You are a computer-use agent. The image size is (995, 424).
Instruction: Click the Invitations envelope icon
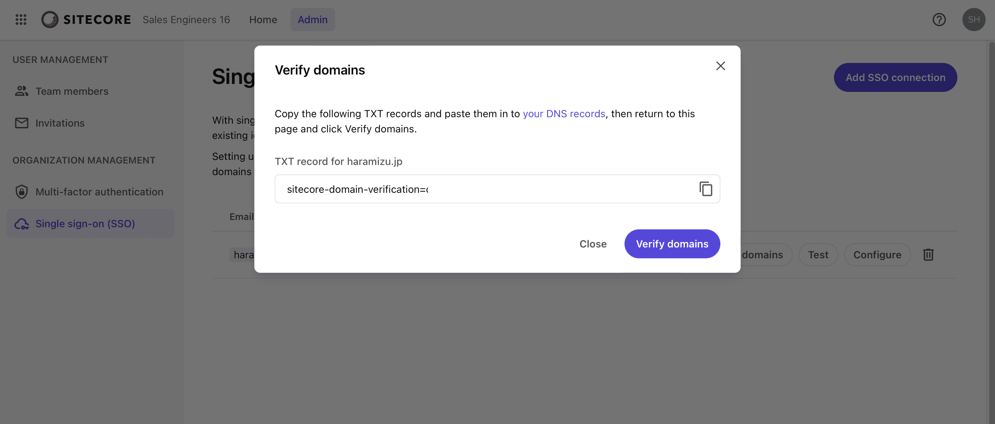click(22, 123)
